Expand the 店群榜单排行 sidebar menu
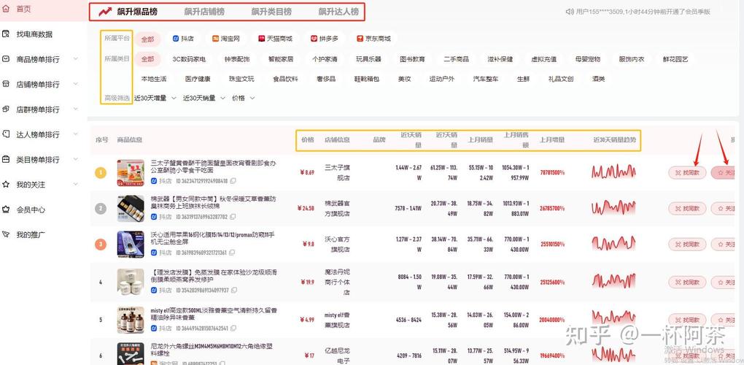 coord(76,109)
